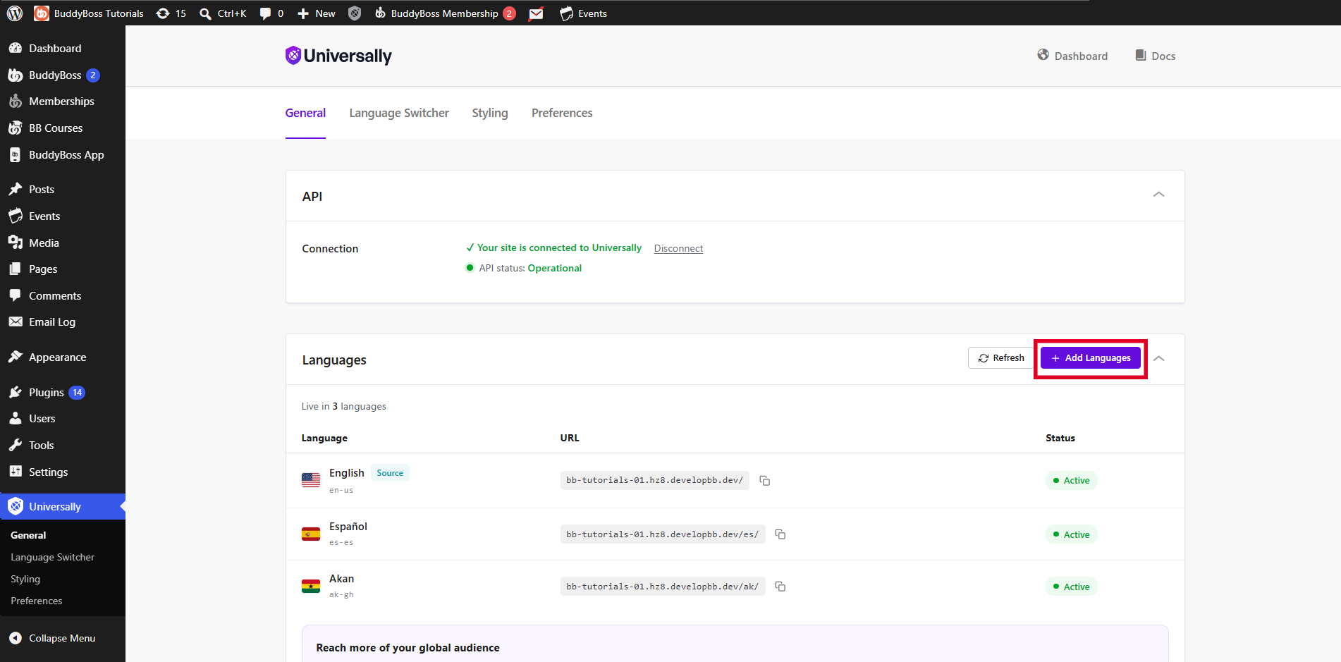Image resolution: width=1341 pixels, height=662 pixels.
Task: Open BuddyBoss Membership in admin bar
Action: coord(445,13)
